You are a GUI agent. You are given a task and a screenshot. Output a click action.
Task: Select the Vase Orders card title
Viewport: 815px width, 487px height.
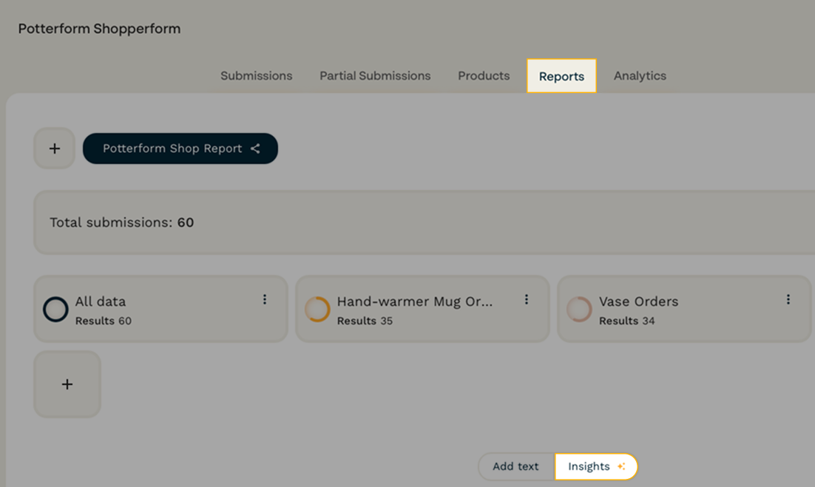coord(638,302)
